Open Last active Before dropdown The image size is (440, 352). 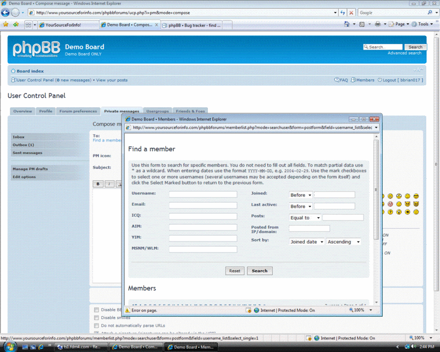click(x=300, y=206)
